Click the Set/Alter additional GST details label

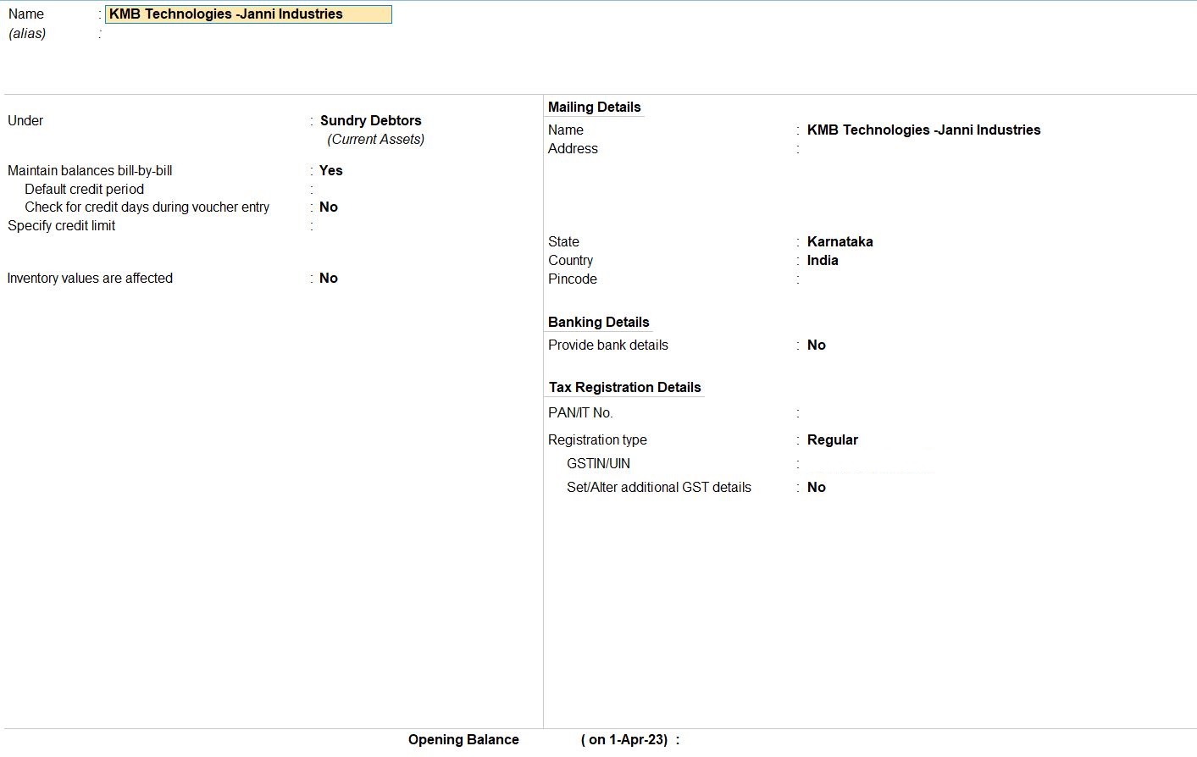pos(658,487)
